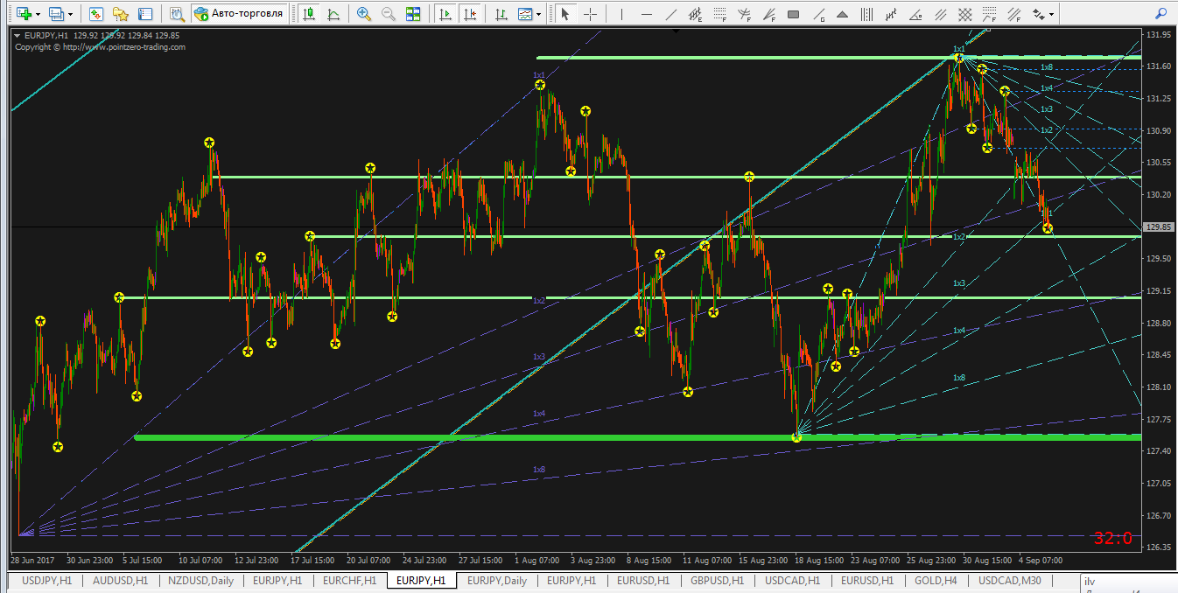
Task: Select the Equidistant Channel tool
Action: coord(696,14)
